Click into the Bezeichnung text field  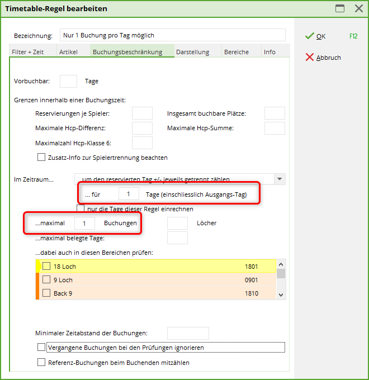coord(172,35)
